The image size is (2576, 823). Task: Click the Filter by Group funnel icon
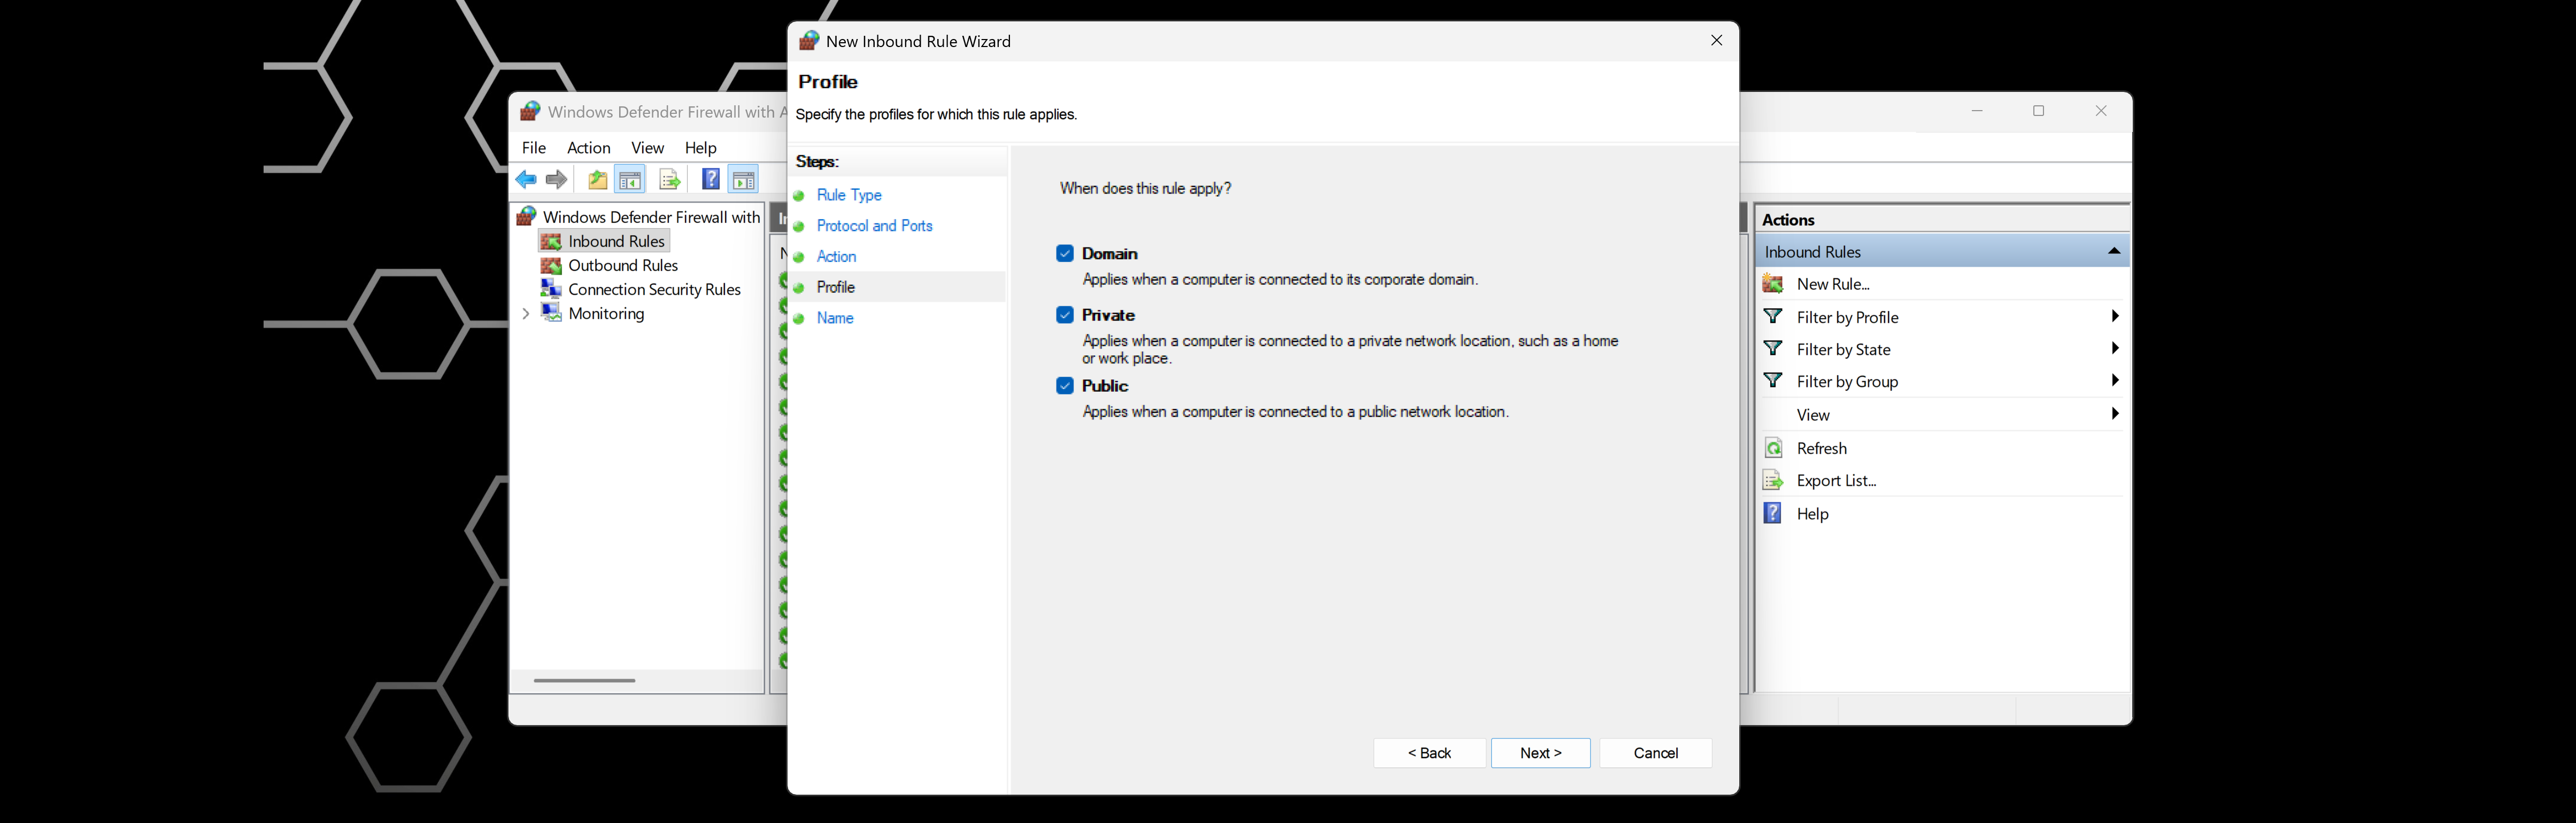coord(1773,380)
